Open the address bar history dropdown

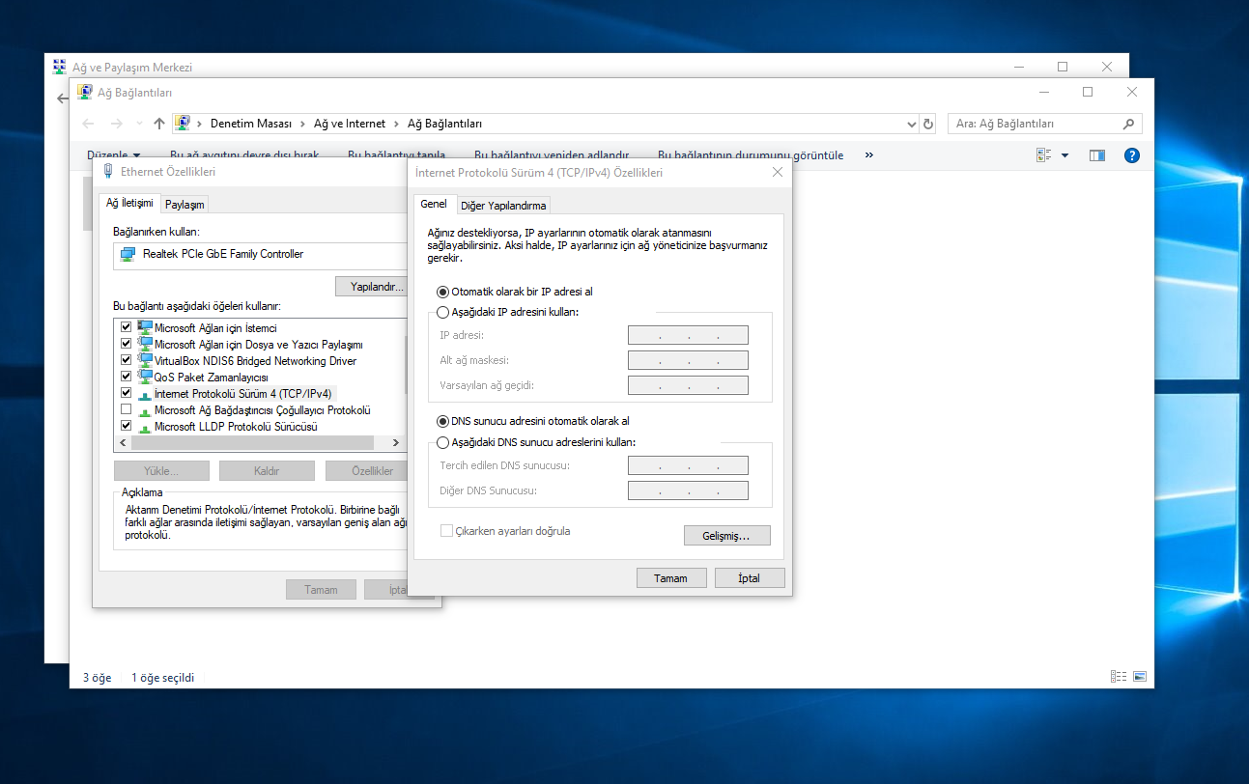(912, 124)
